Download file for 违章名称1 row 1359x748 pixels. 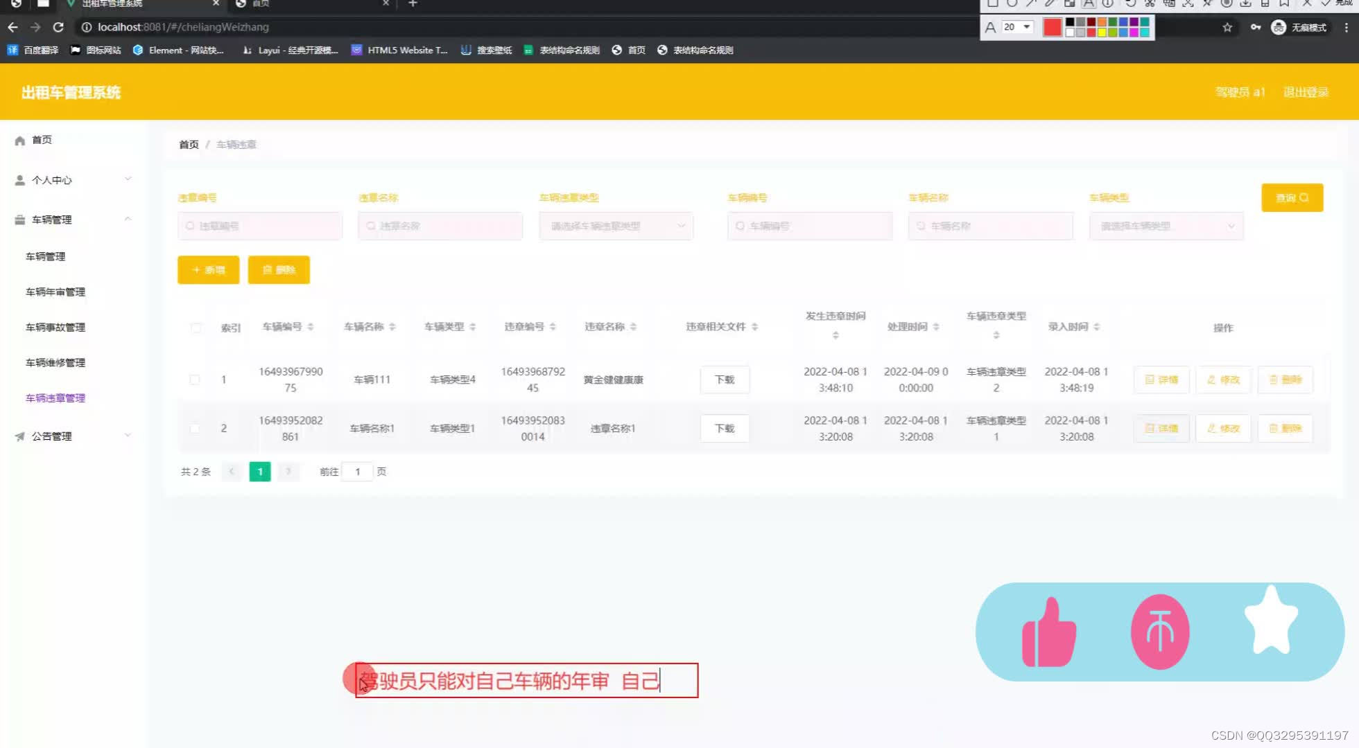725,428
